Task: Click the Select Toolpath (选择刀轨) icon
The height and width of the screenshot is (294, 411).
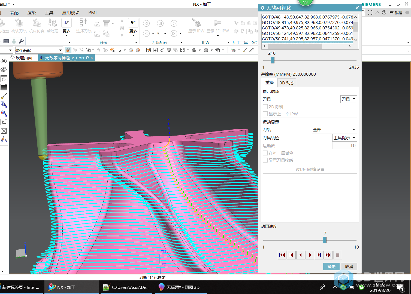Action: point(84,23)
